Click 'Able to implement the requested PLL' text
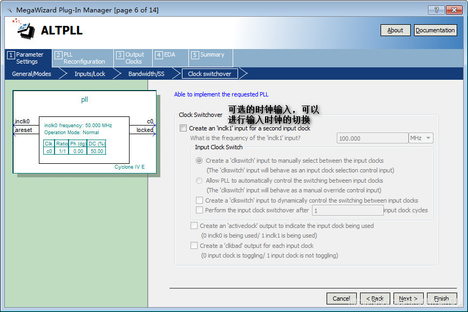Viewport: 468px width, 312px height. pyautogui.click(x=221, y=94)
